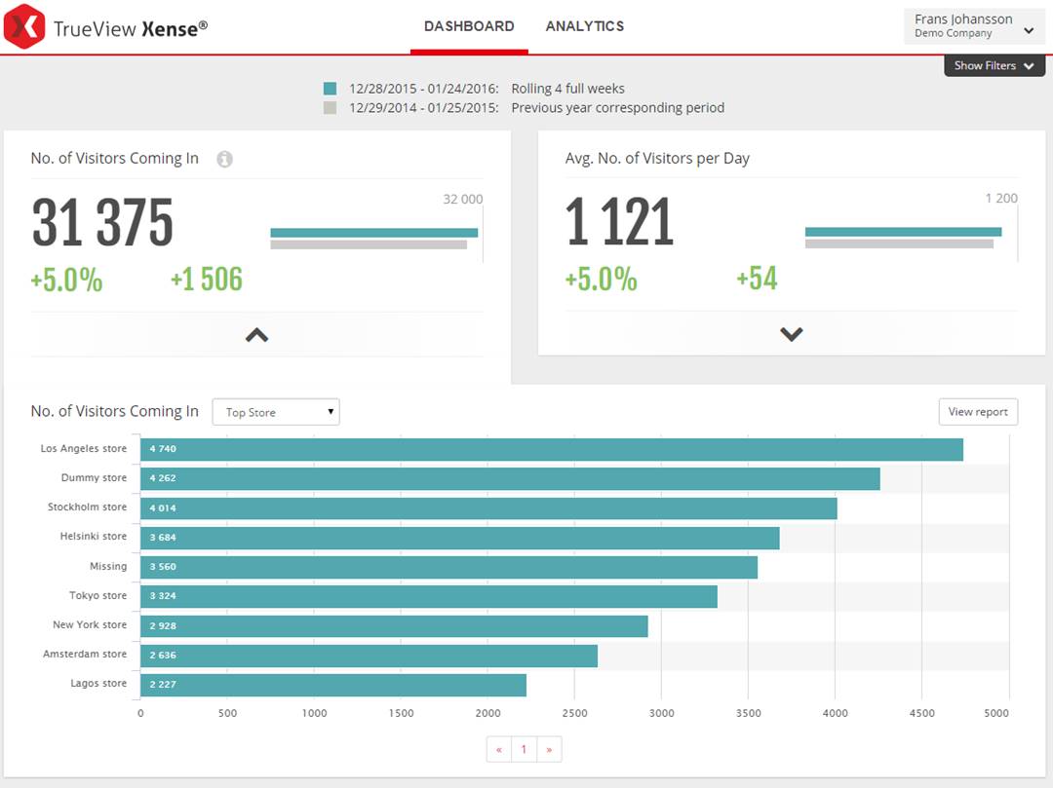
Task: Switch to the Dashboard tab
Action: [469, 26]
